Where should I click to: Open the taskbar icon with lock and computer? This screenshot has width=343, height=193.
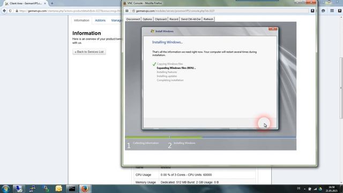click(x=46, y=189)
